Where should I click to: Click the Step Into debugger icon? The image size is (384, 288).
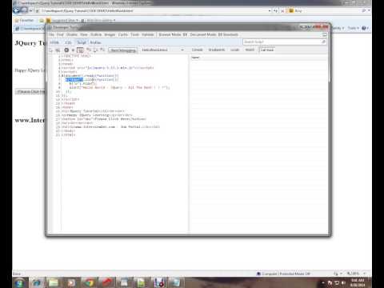(89, 50)
